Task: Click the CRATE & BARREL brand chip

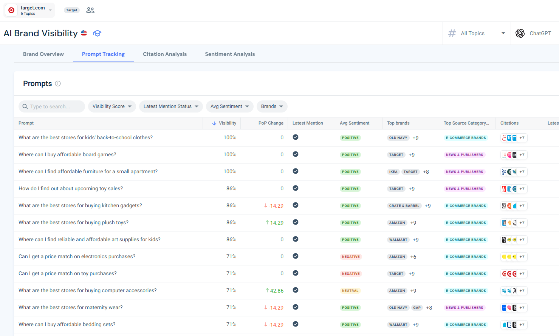Action: point(404,206)
